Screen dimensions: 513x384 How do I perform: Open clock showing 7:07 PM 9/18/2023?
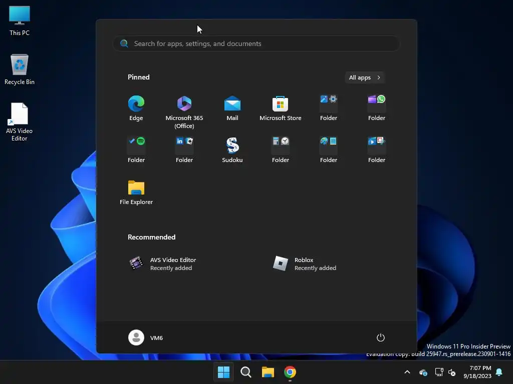click(477, 372)
